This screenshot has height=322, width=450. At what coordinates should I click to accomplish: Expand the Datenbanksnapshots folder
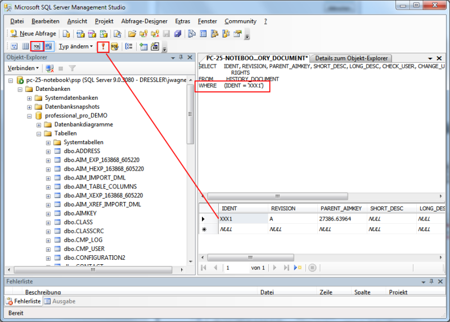[x=29, y=107]
